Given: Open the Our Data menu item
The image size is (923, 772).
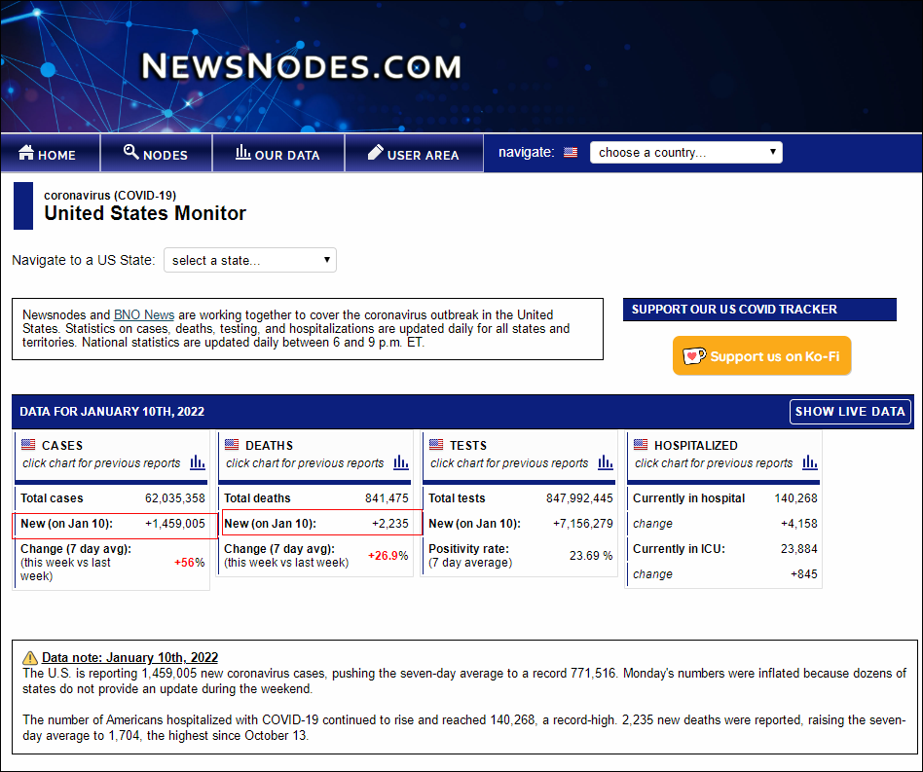Looking at the screenshot, I should coord(277,155).
